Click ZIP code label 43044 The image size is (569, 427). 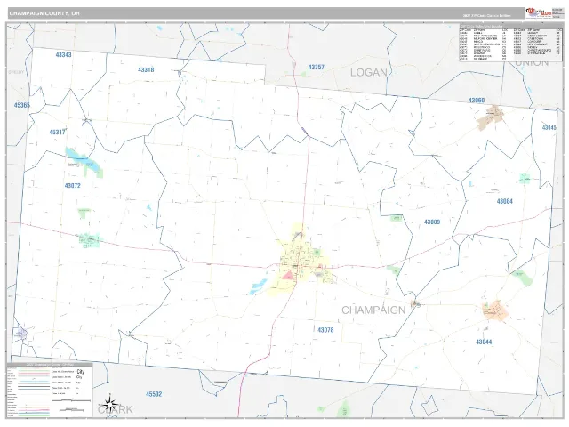pyautogui.click(x=484, y=342)
